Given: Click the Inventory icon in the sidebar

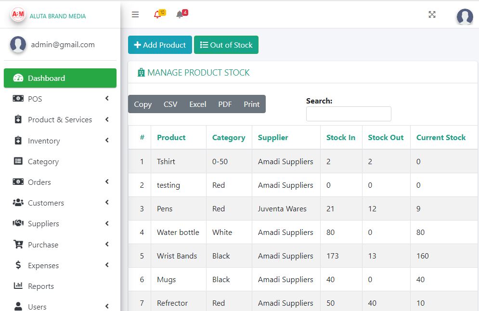Looking at the screenshot, I should 18,141.
